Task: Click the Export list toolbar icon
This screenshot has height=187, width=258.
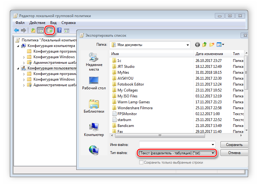Action: tap(50, 30)
